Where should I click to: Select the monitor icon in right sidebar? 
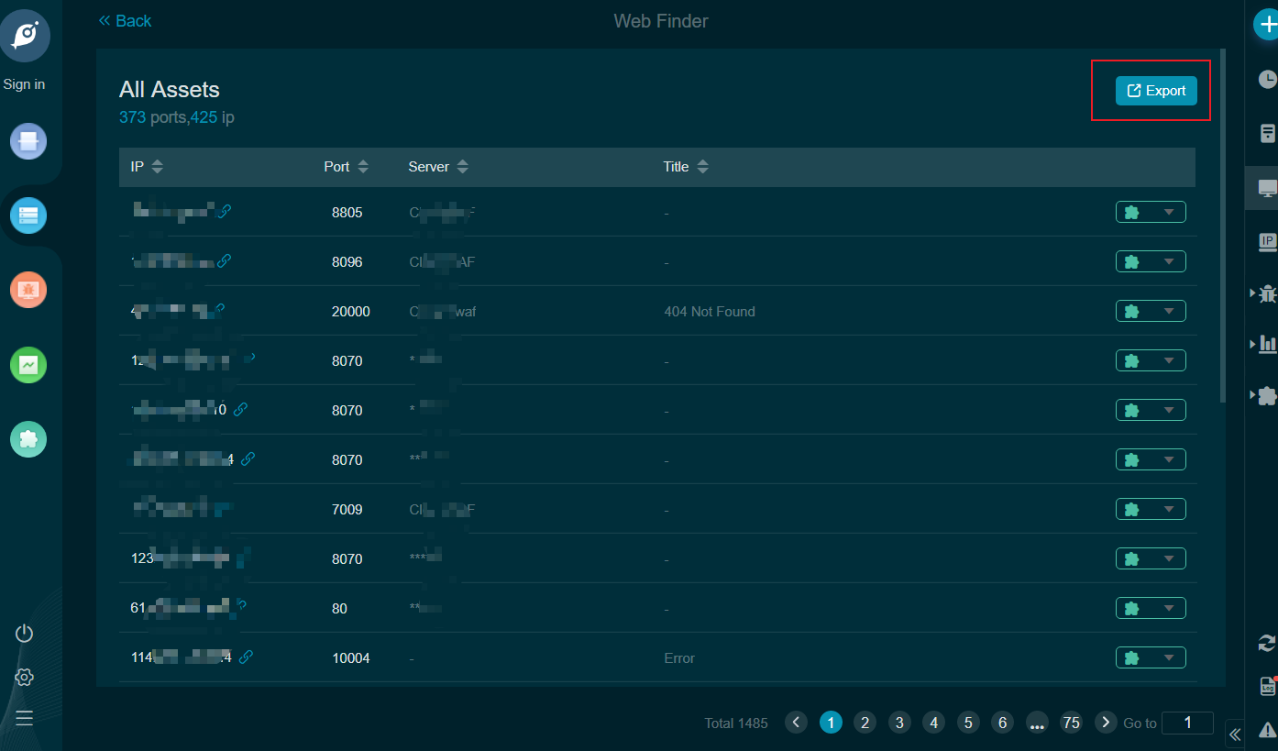pyautogui.click(x=1268, y=188)
